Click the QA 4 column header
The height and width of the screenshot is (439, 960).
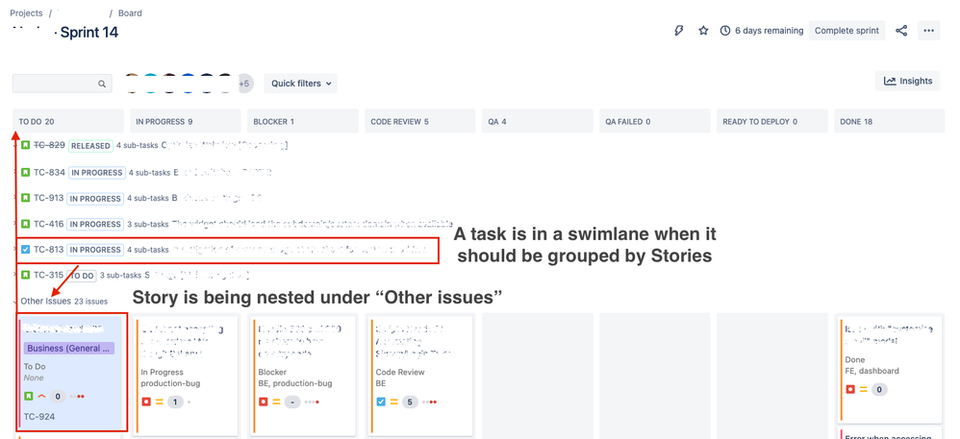click(x=538, y=121)
